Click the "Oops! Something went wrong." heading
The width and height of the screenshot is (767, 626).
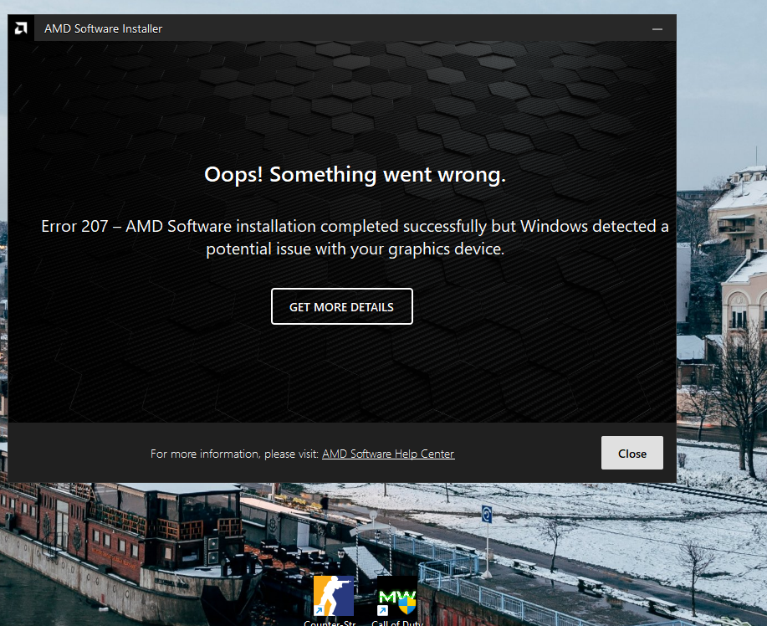click(x=355, y=175)
